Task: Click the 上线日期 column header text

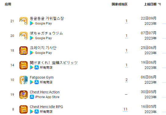Action: [150, 4]
